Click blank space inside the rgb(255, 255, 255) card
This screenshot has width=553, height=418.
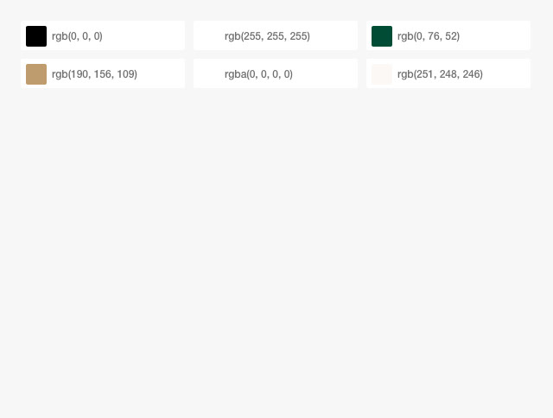[334, 35]
